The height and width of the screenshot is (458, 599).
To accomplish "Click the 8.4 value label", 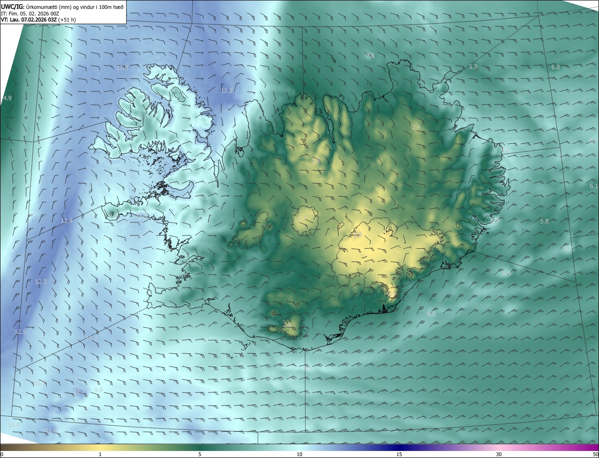I will [x=507, y=273].
